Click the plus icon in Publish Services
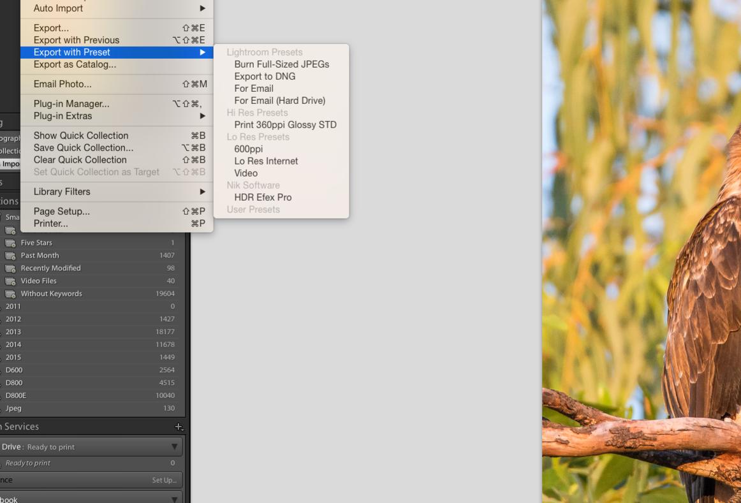The width and height of the screenshot is (741, 503). [x=179, y=427]
